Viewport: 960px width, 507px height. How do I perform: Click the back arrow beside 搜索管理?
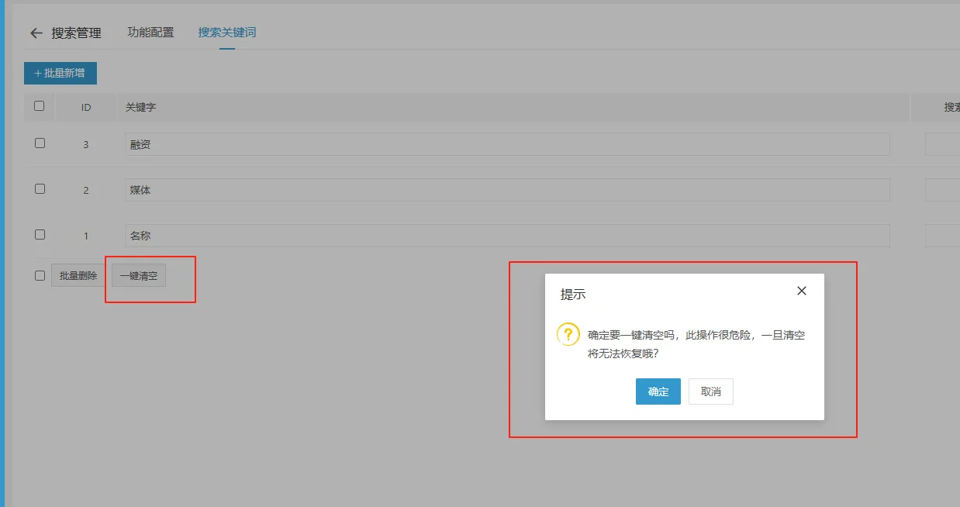point(36,33)
